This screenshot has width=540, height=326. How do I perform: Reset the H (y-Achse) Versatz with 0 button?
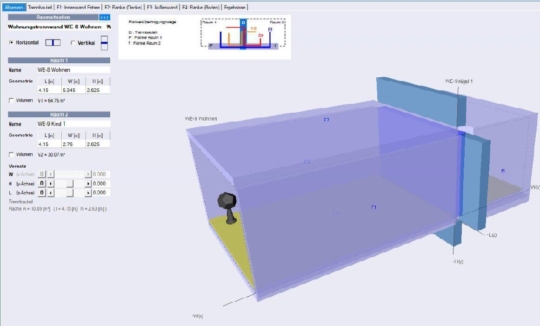point(41,183)
